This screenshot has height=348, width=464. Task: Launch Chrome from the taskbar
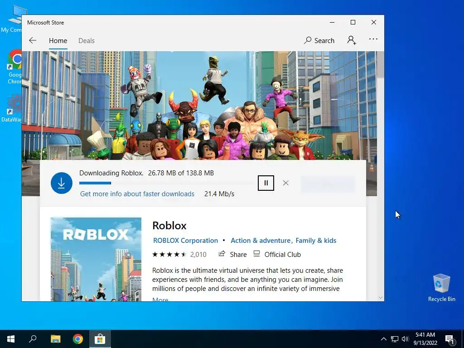[x=78, y=339]
